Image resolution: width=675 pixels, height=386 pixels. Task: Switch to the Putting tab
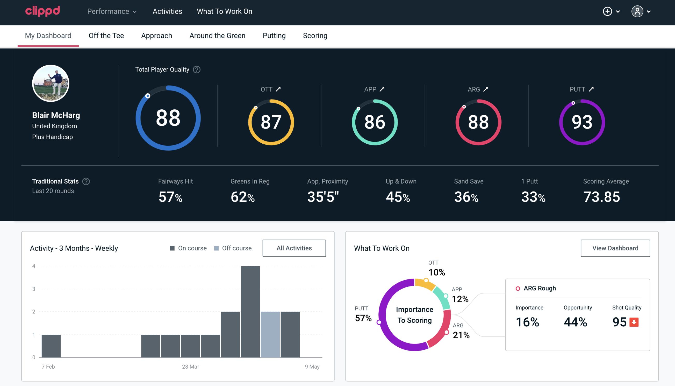(274, 35)
